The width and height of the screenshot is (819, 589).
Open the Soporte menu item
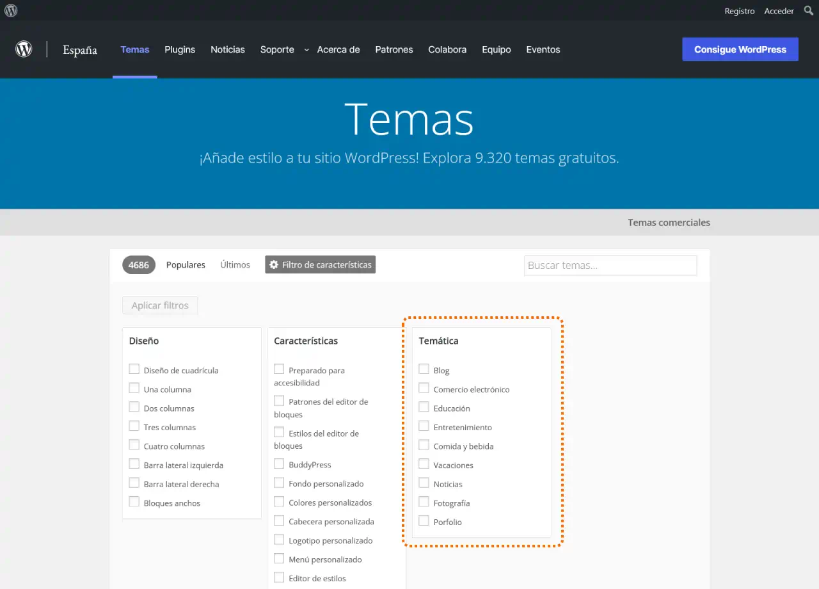tap(277, 49)
